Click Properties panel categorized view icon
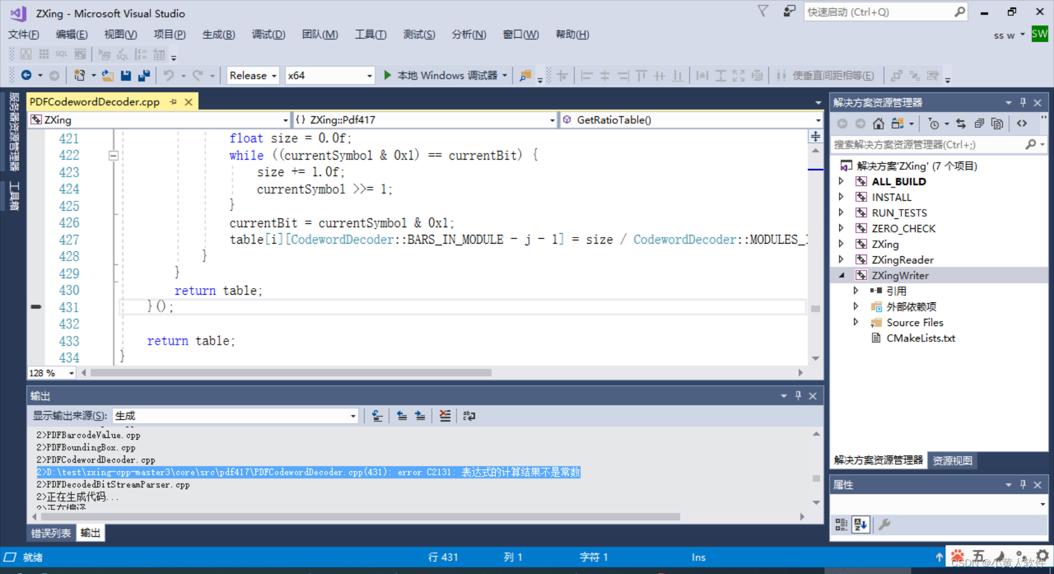 (841, 525)
